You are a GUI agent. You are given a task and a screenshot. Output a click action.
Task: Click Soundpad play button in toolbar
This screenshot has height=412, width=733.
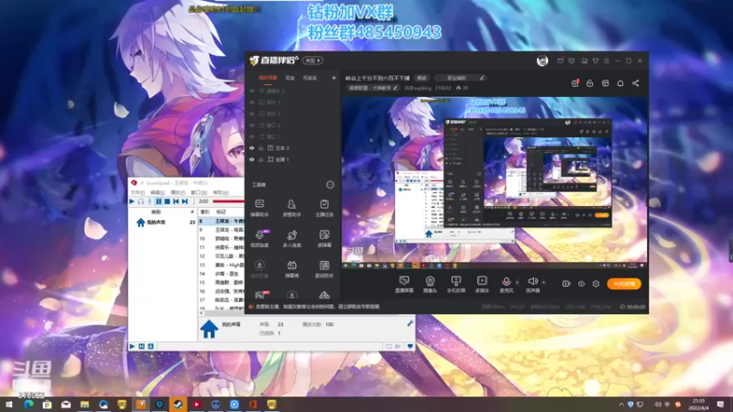coord(132,201)
